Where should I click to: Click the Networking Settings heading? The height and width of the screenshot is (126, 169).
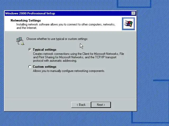click(26, 20)
